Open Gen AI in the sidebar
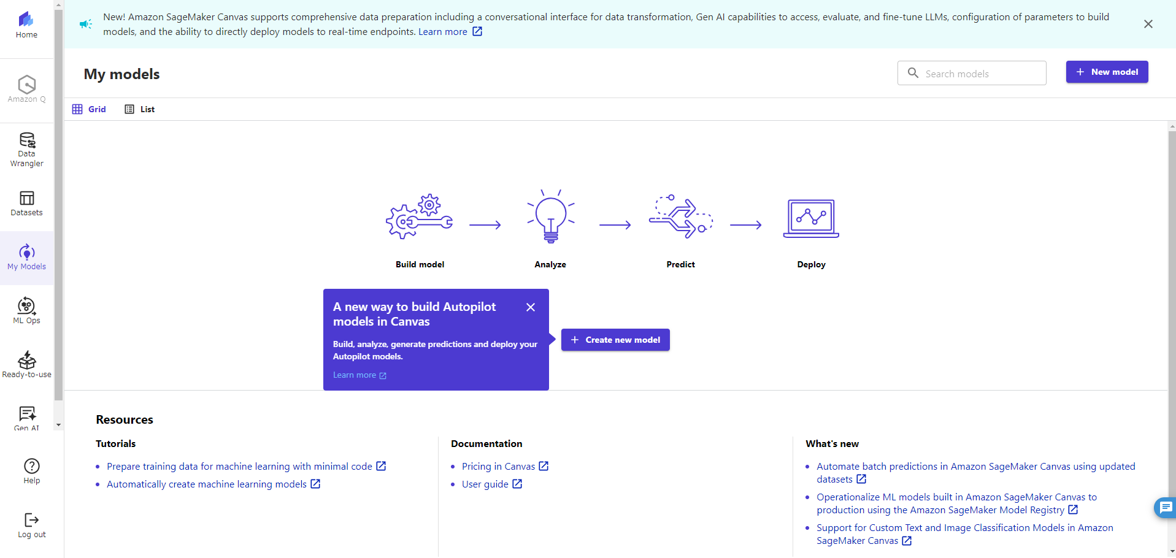1176x558 pixels. [x=26, y=418]
